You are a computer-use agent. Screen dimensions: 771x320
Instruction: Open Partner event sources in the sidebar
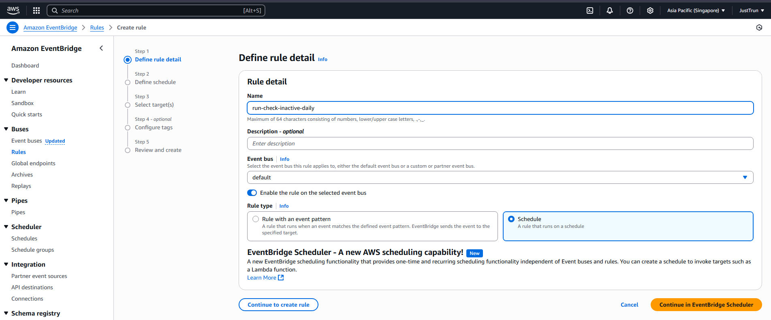coord(39,276)
